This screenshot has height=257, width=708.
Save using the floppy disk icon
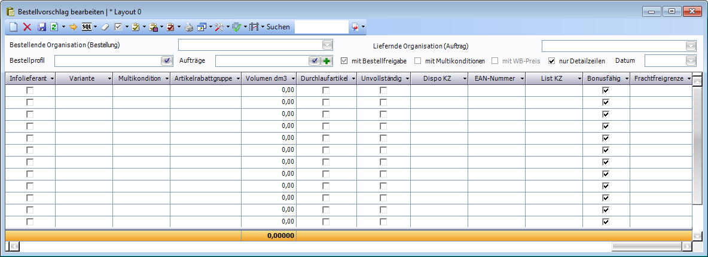click(x=42, y=27)
